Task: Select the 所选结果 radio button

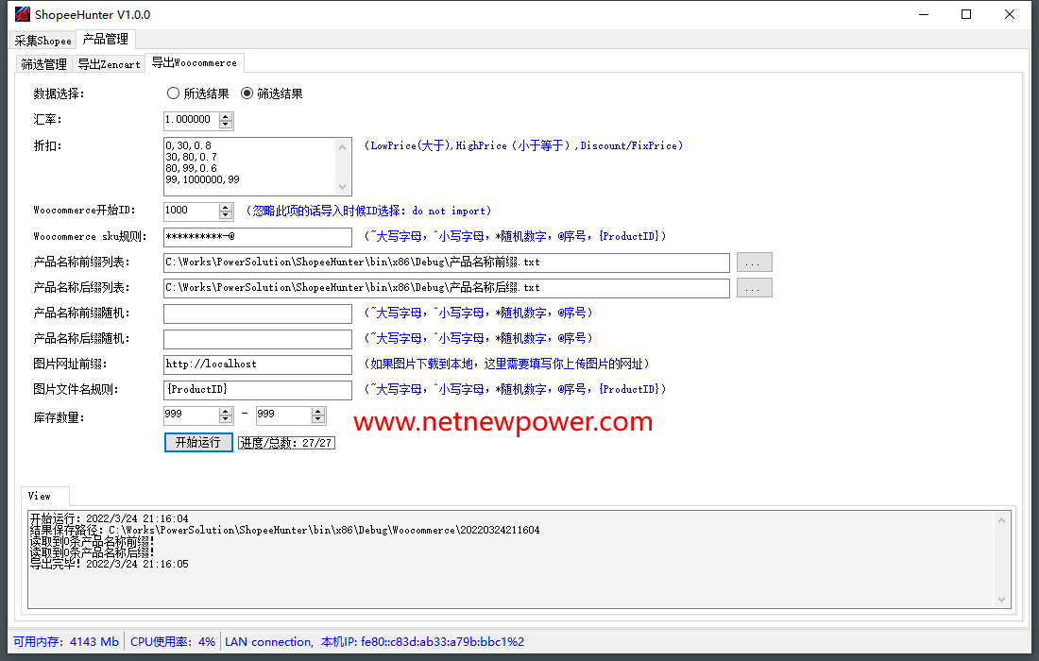Action: (173, 93)
